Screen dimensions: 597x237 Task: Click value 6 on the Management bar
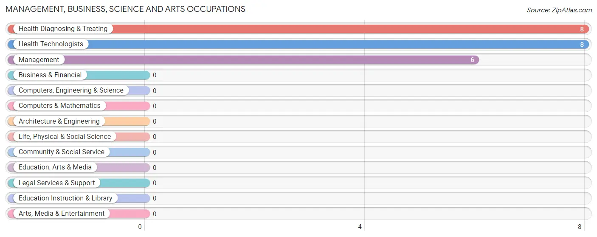pyautogui.click(x=472, y=60)
